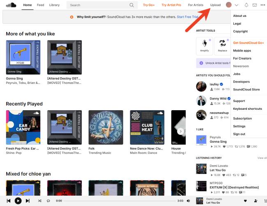Expand the profile dropdown chevron
Viewport: 267px width, 206px height.
(x=236, y=5)
